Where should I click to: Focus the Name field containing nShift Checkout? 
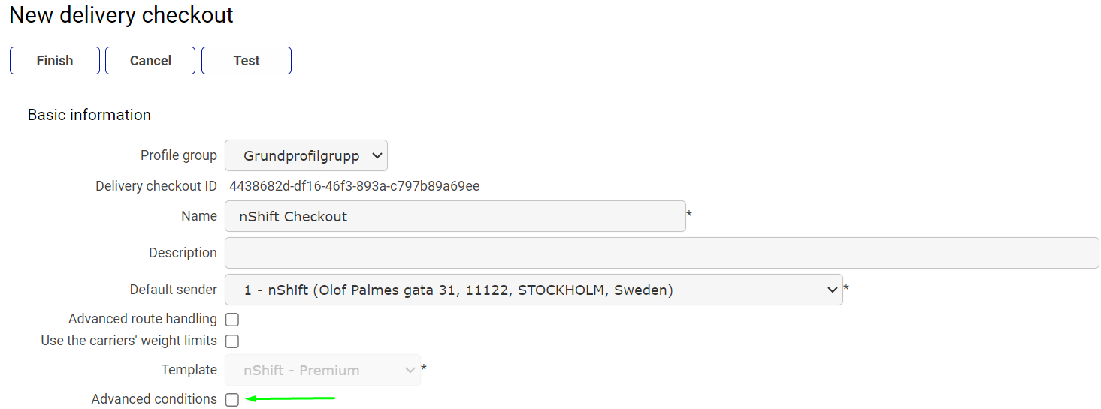[x=455, y=216]
